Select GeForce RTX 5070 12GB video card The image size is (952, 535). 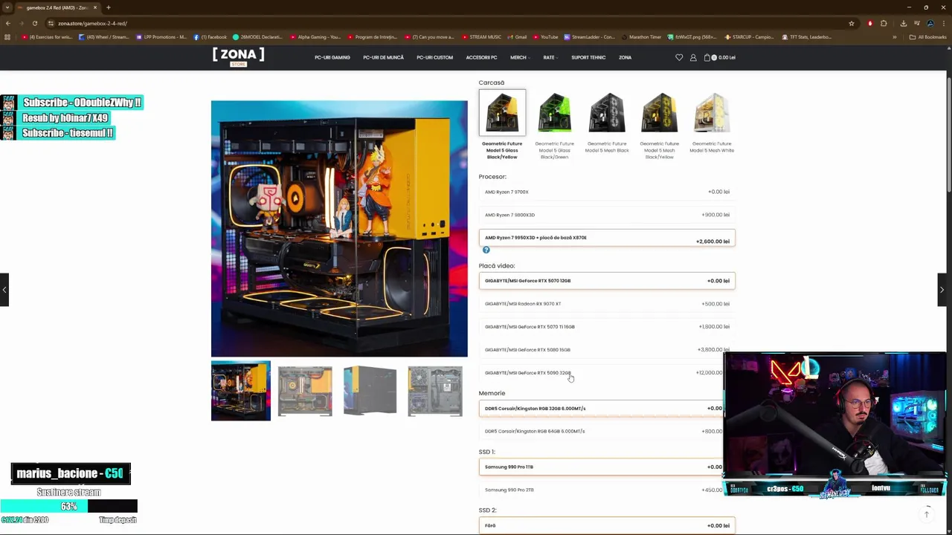click(607, 281)
